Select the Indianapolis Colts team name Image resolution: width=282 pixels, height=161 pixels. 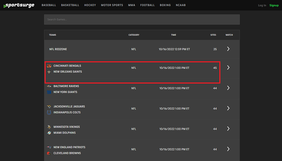coord(67,112)
